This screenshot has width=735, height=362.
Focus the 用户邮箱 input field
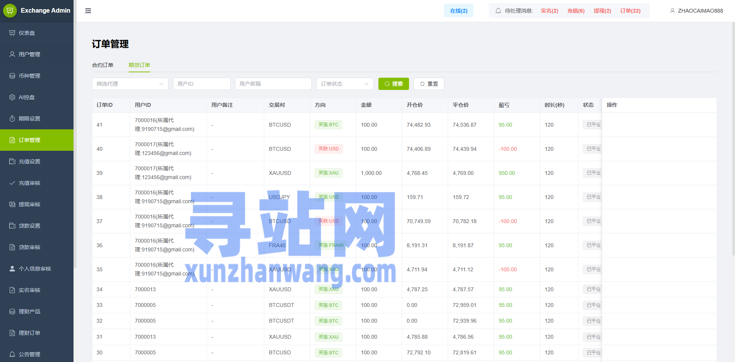pyautogui.click(x=273, y=84)
